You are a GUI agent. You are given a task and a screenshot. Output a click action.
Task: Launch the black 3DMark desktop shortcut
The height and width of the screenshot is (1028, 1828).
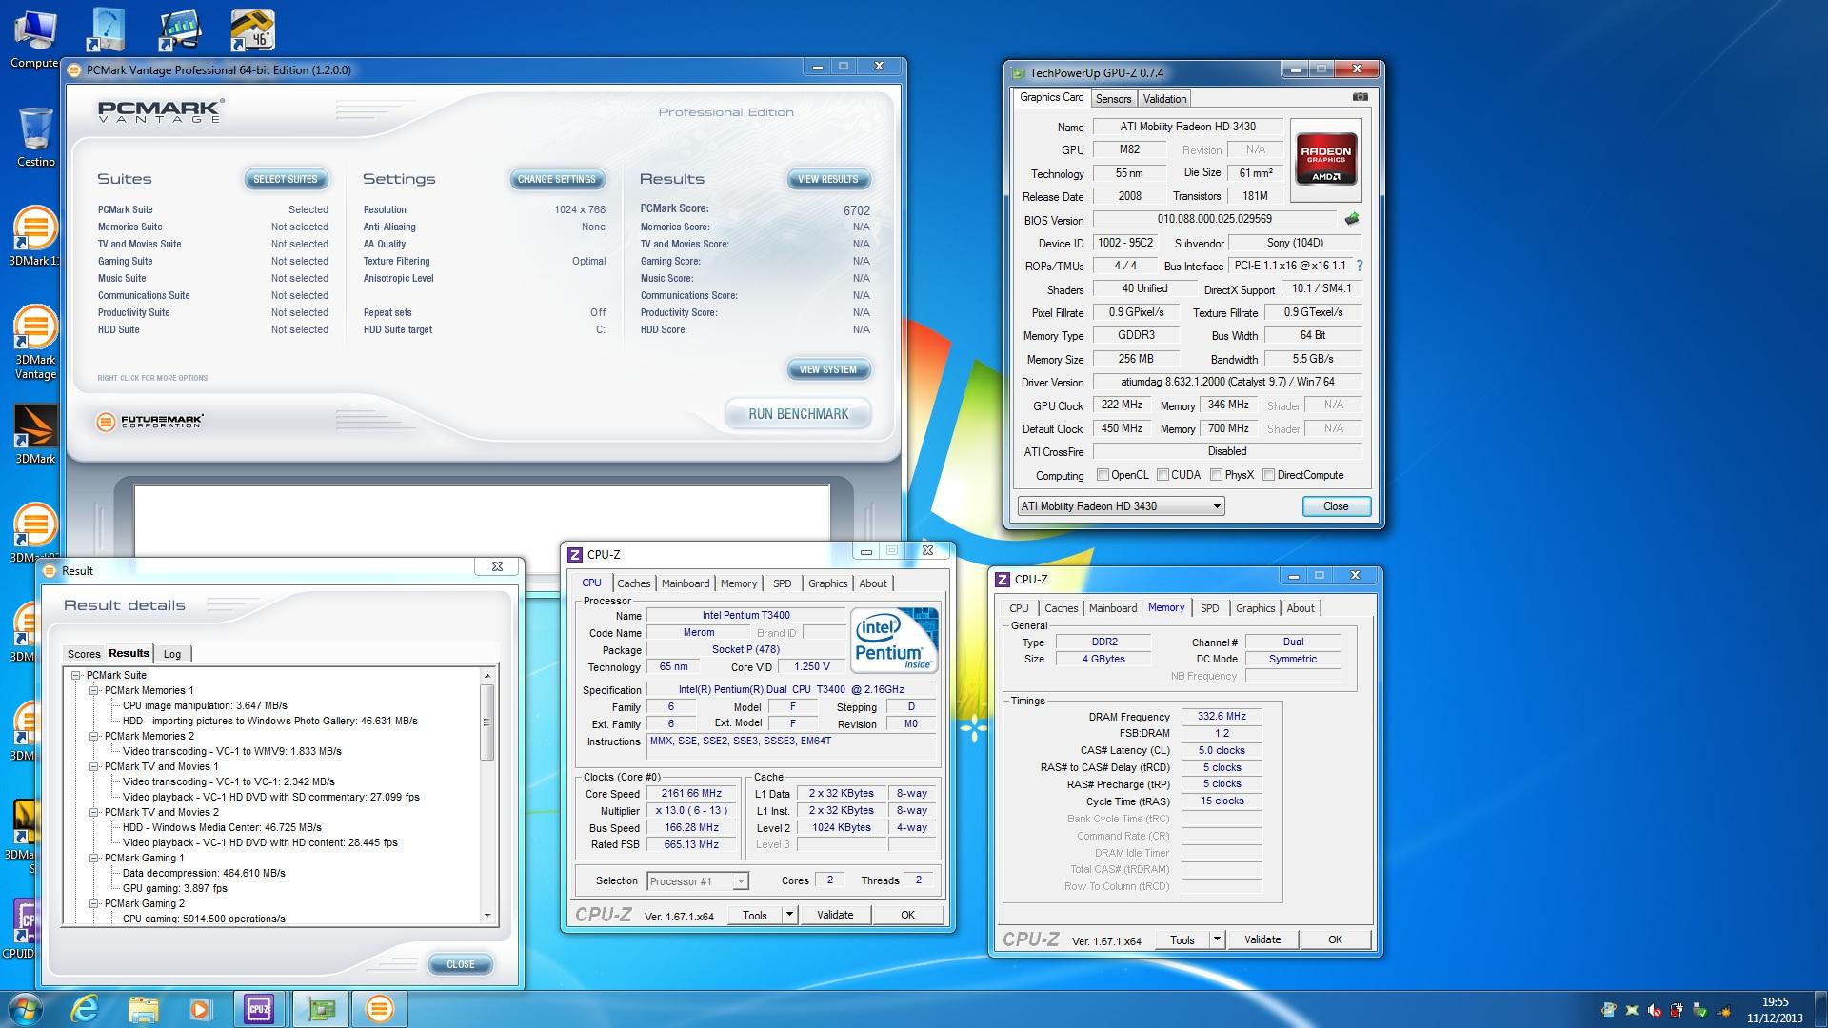[x=35, y=435]
